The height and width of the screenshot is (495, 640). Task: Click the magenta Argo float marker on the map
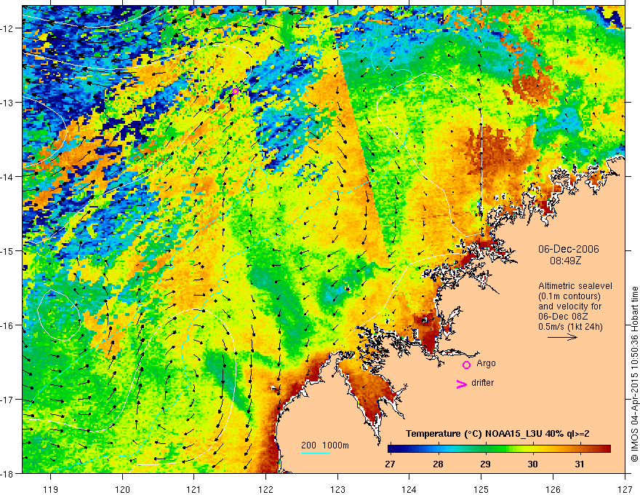pyautogui.click(x=235, y=91)
